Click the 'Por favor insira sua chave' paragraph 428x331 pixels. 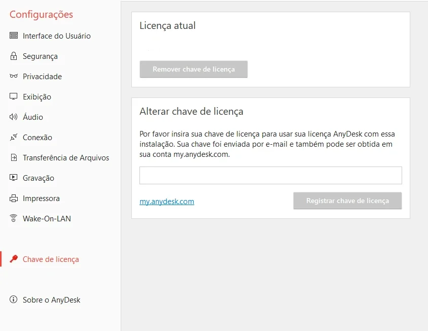pos(267,144)
